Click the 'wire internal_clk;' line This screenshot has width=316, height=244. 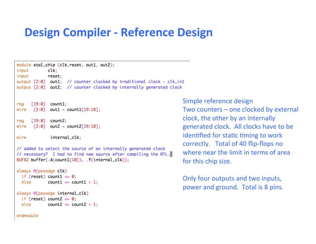point(49,138)
